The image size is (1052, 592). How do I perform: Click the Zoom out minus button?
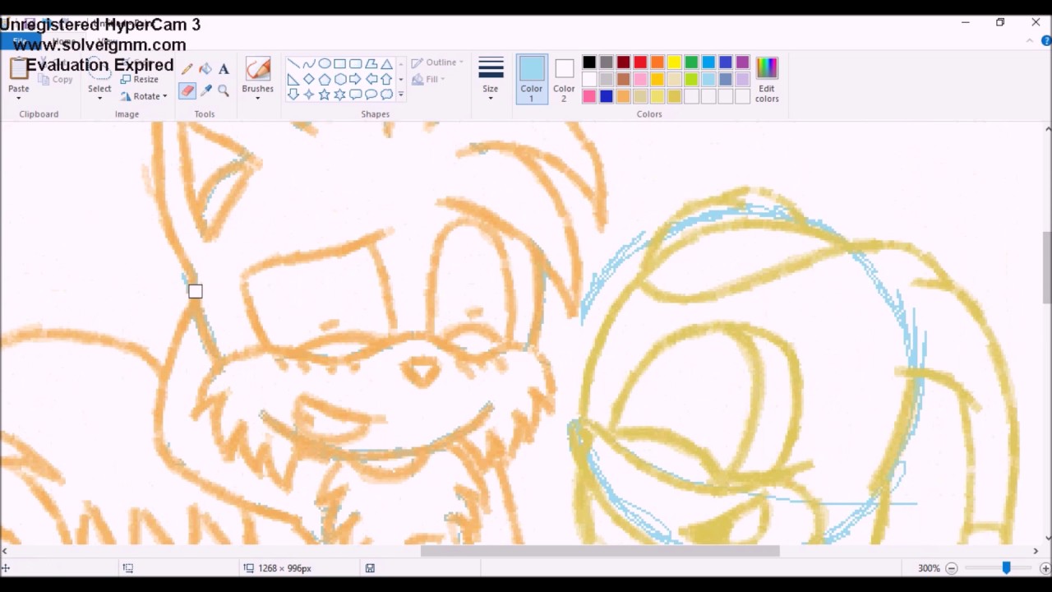[952, 568]
